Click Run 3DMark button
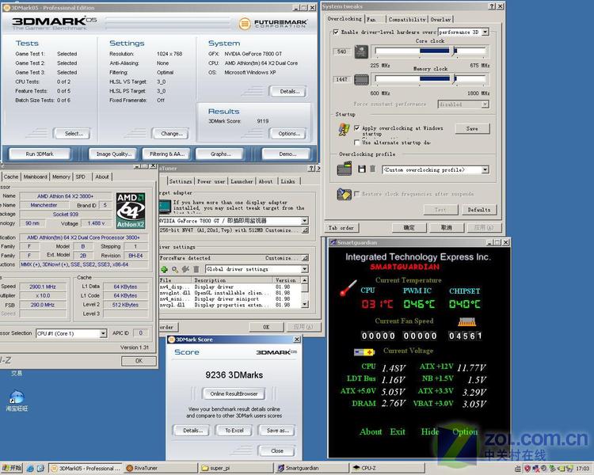Screen dimensions: 594x475 click(40, 154)
